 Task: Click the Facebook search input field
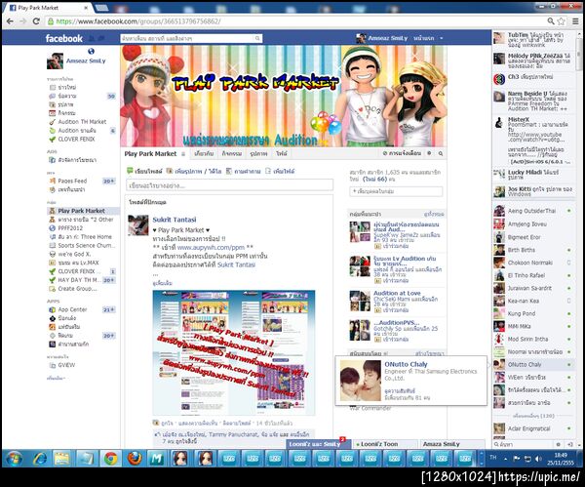click(187, 38)
